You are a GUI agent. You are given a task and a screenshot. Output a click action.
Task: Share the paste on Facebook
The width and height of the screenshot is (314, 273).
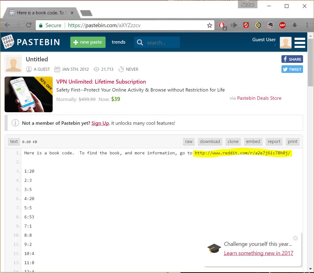click(292, 59)
